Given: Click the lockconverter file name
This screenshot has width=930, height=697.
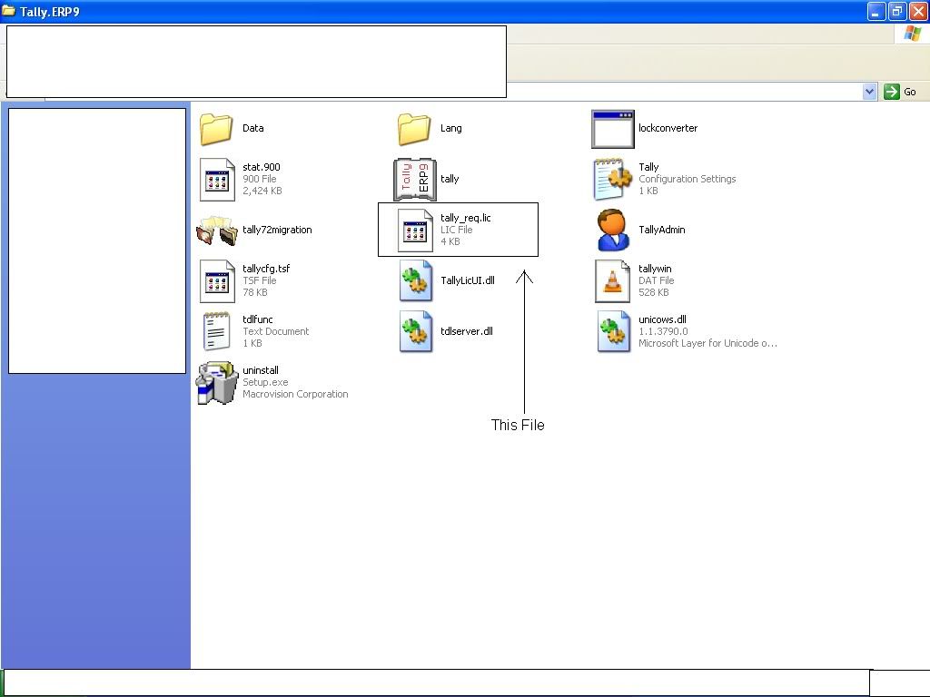Looking at the screenshot, I should tap(668, 128).
